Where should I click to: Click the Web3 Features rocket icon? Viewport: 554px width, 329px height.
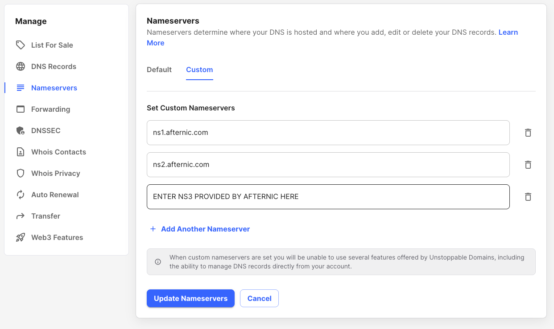coord(21,237)
